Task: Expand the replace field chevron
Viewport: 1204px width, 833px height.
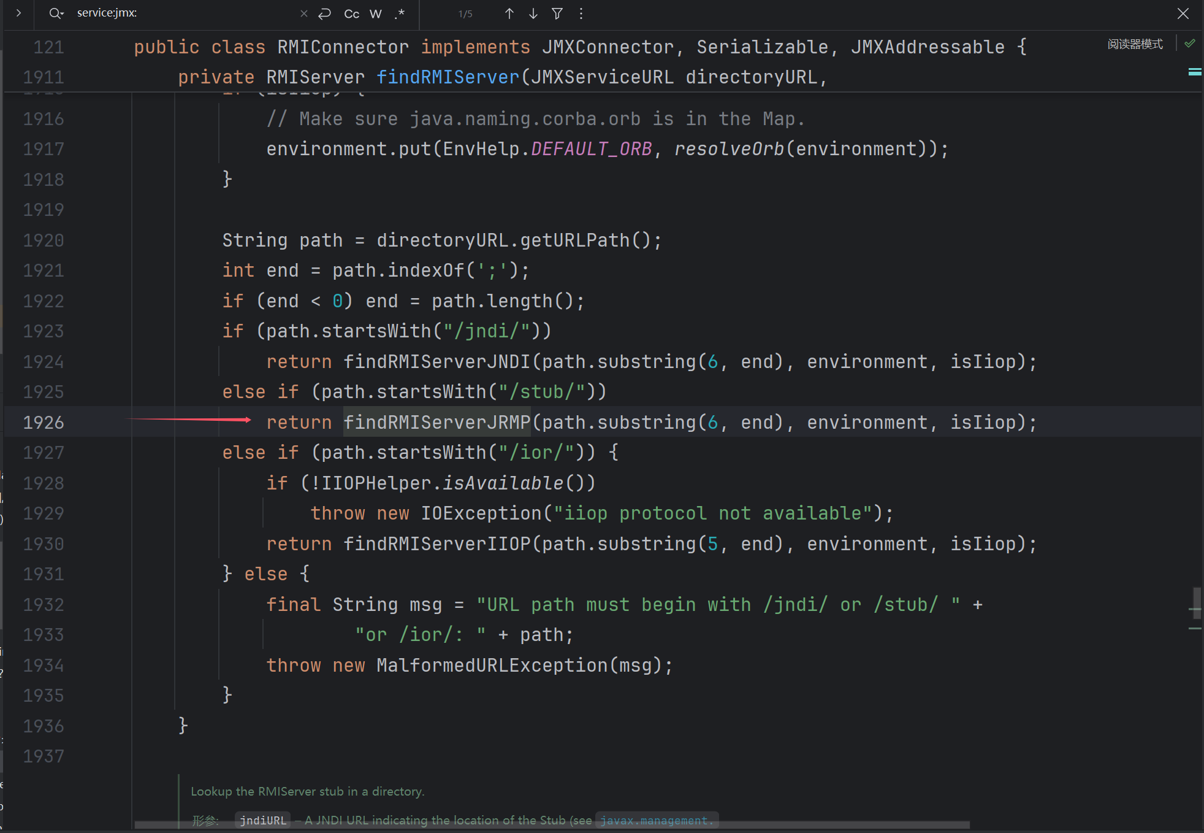Action: 18,13
